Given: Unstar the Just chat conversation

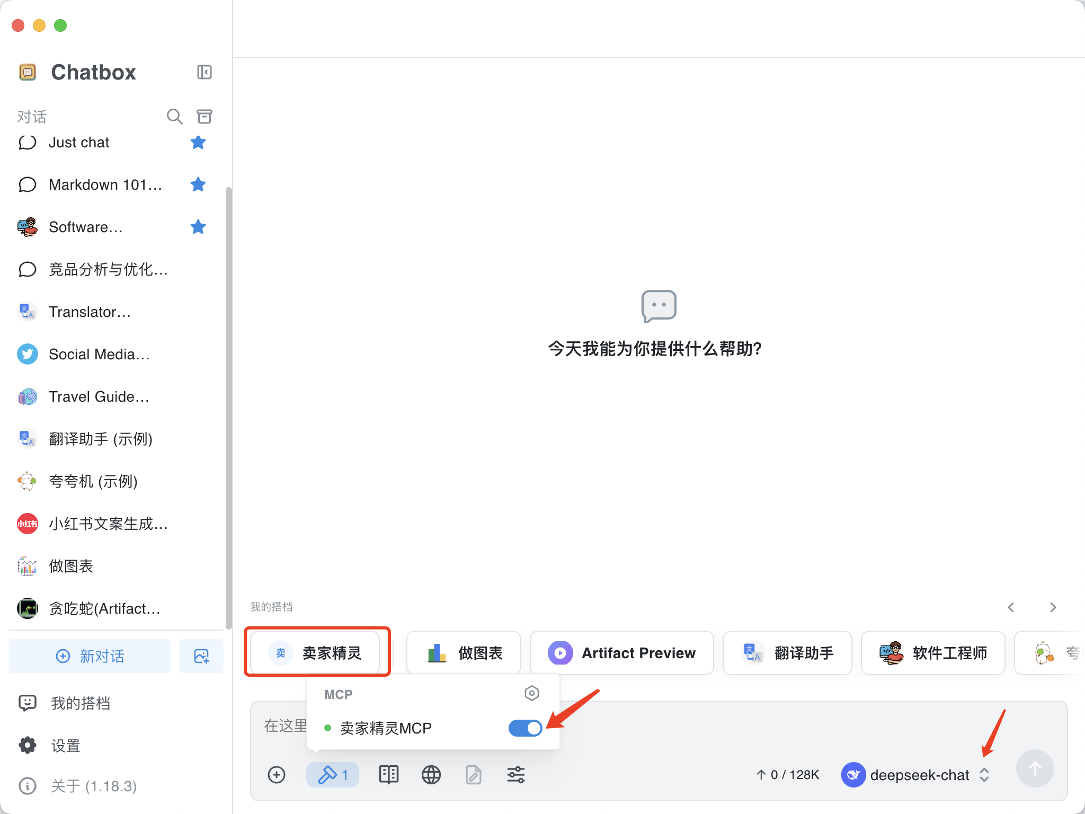Looking at the screenshot, I should pyautogui.click(x=198, y=142).
